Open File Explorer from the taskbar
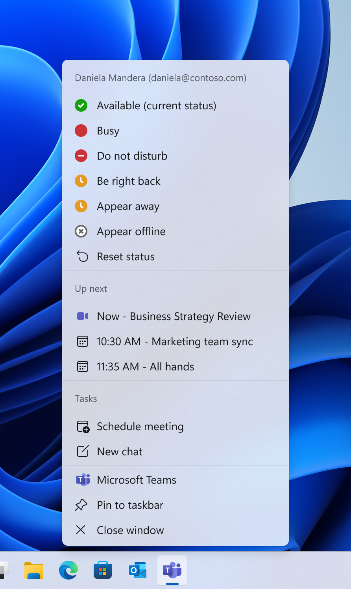This screenshot has width=351, height=589. coord(34,570)
